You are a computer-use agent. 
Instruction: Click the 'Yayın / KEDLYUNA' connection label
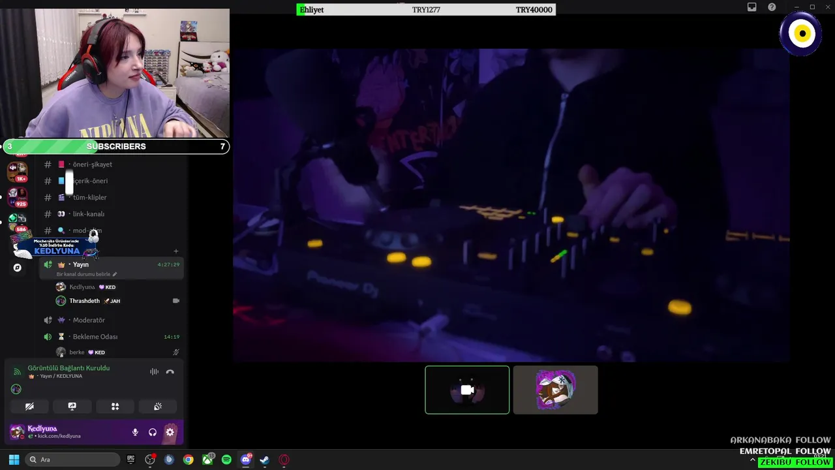61,377
